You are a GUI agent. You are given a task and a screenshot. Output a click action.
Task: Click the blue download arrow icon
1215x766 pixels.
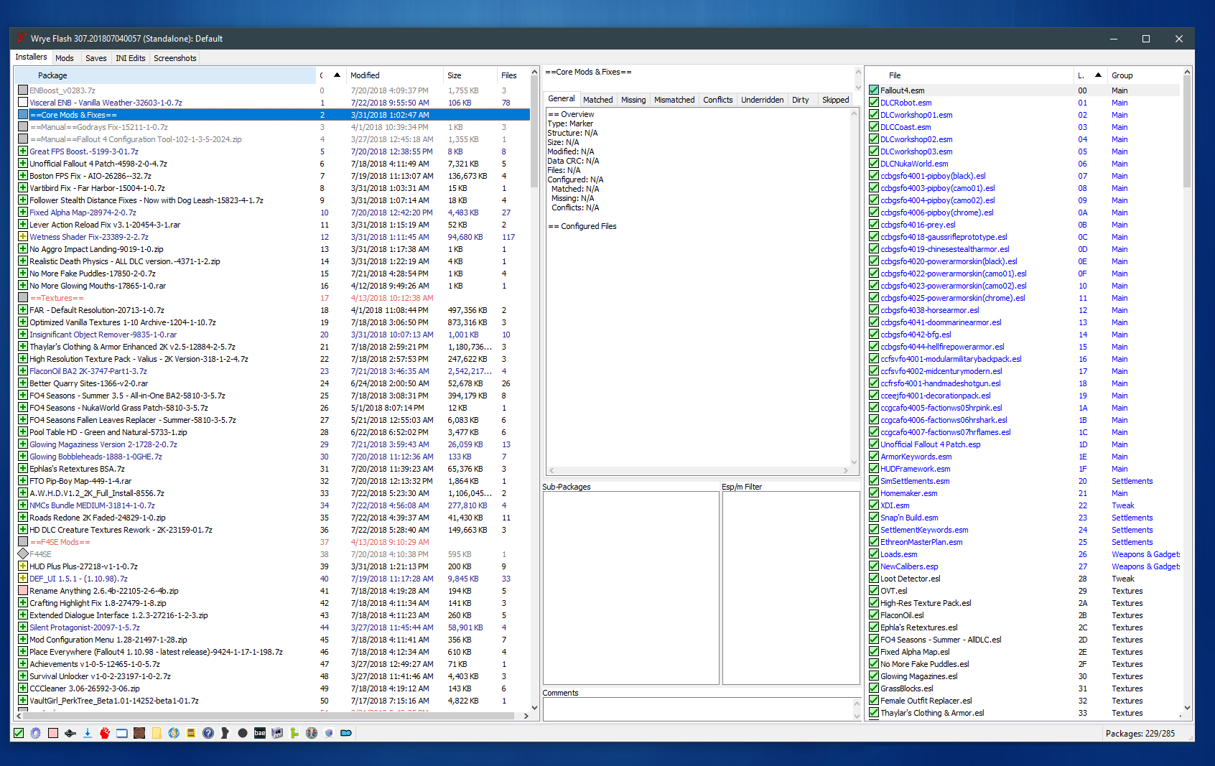click(88, 733)
